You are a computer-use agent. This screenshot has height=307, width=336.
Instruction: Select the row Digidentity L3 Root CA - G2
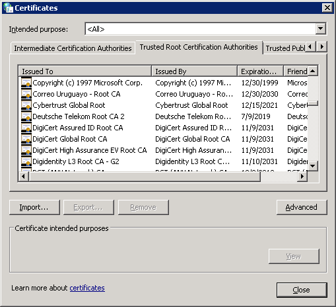[163, 161]
